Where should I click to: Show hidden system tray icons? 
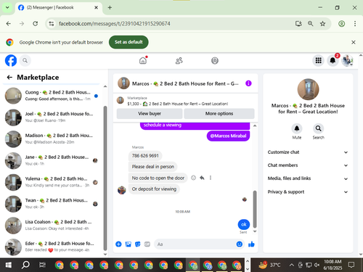[x=292, y=265]
